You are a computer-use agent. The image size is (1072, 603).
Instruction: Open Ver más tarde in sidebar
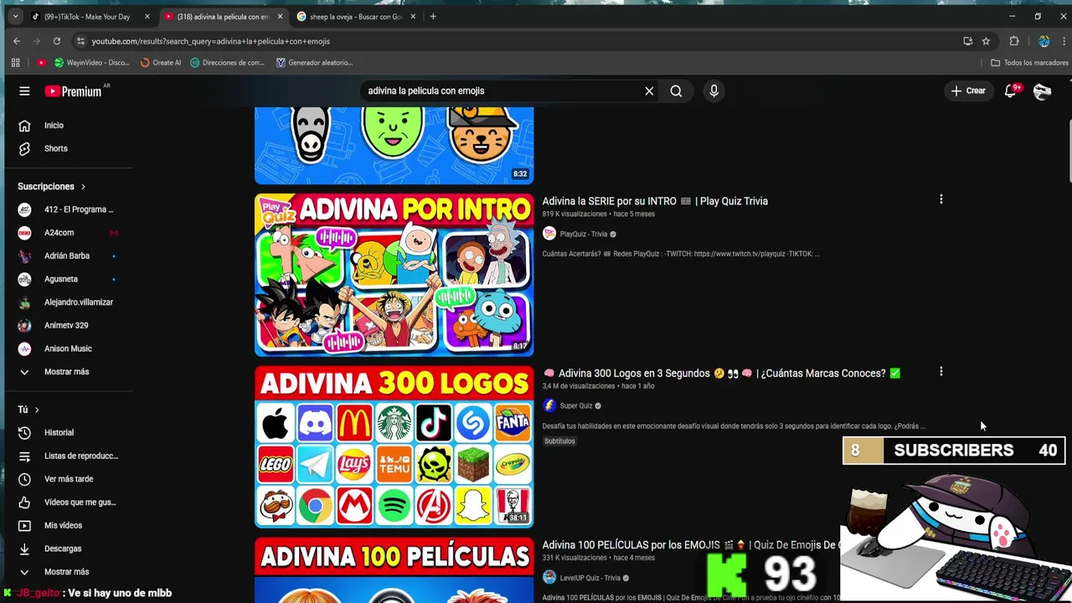pos(69,479)
